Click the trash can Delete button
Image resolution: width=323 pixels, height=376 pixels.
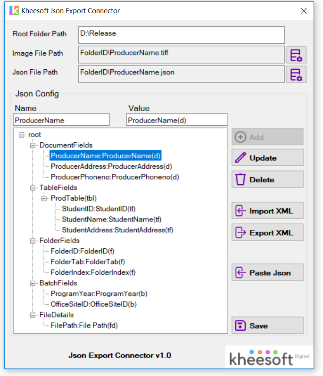point(267,180)
